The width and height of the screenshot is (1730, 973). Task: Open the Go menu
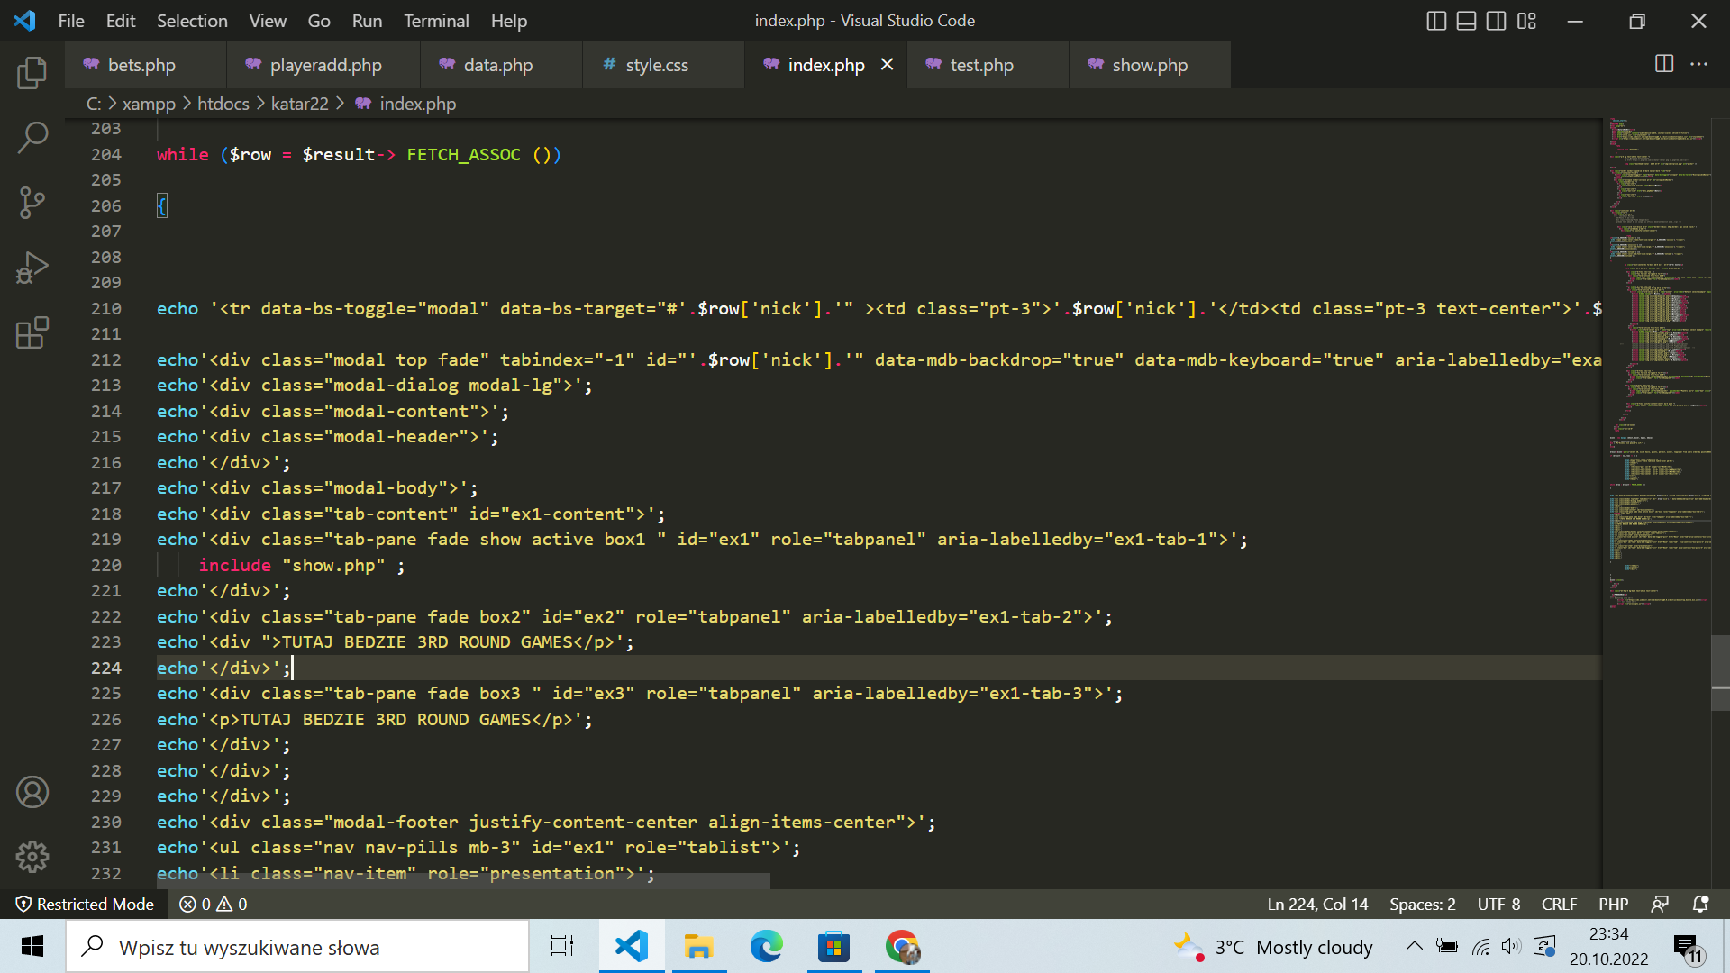tap(319, 21)
